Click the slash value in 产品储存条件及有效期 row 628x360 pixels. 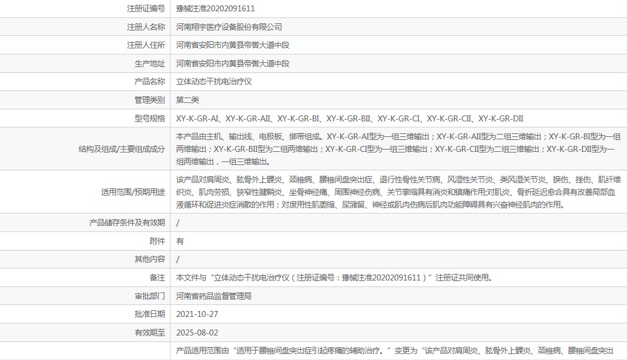[178, 223]
